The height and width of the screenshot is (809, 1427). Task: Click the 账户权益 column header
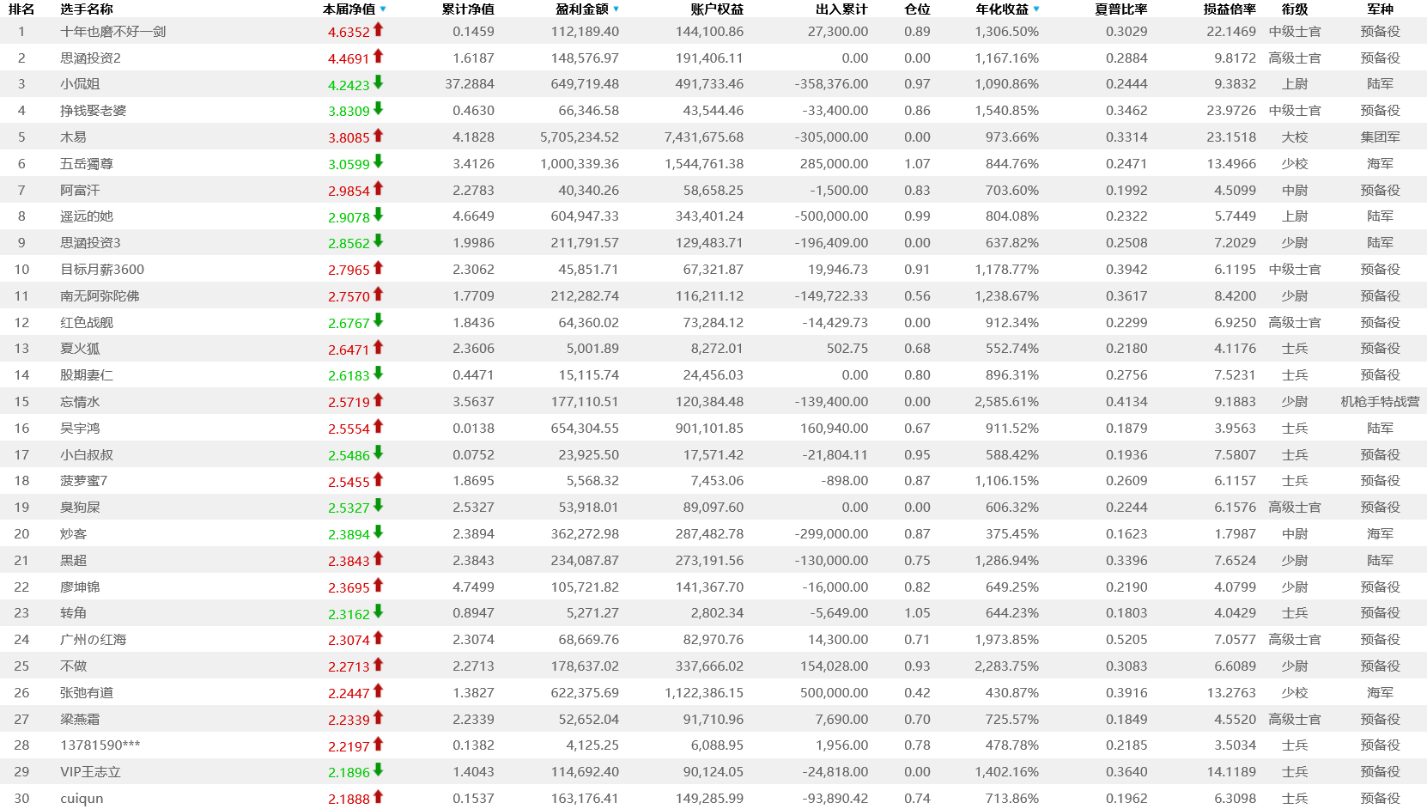click(x=717, y=9)
